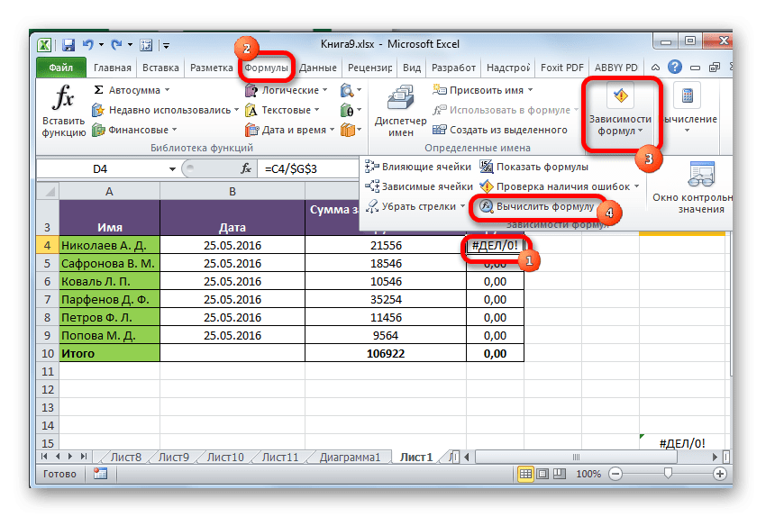
Task: Open the Undo history dropdown arrow
Action: [101, 45]
